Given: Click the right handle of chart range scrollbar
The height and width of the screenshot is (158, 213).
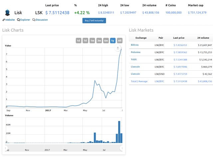Looking at the screenshot, I should point(121,148).
